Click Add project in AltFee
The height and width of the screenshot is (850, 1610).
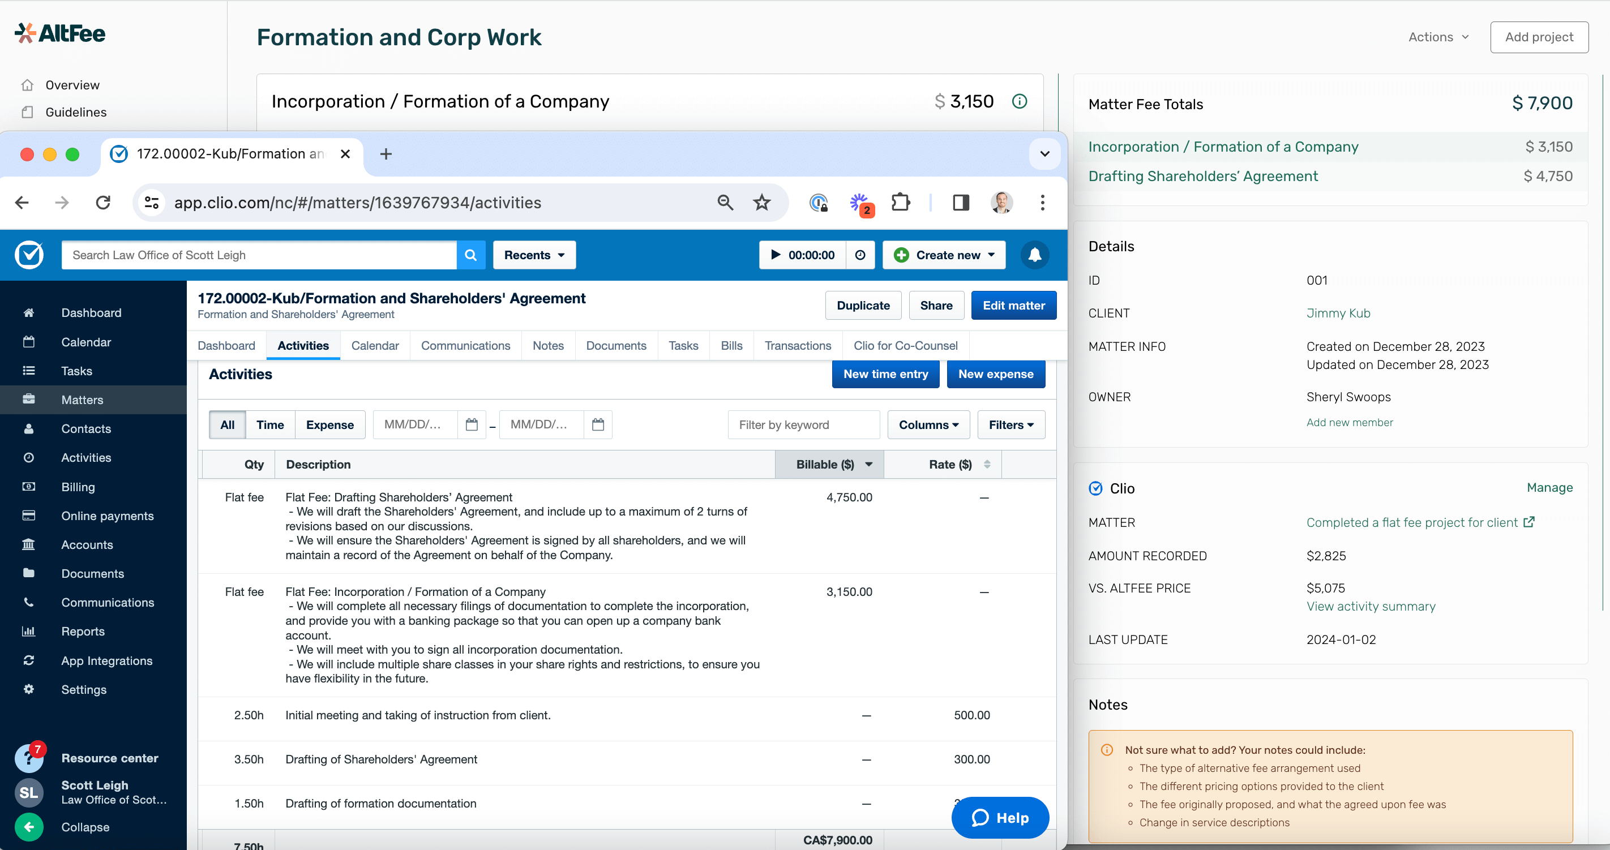tap(1539, 37)
